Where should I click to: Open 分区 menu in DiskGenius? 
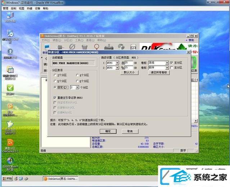tap(68, 40)
